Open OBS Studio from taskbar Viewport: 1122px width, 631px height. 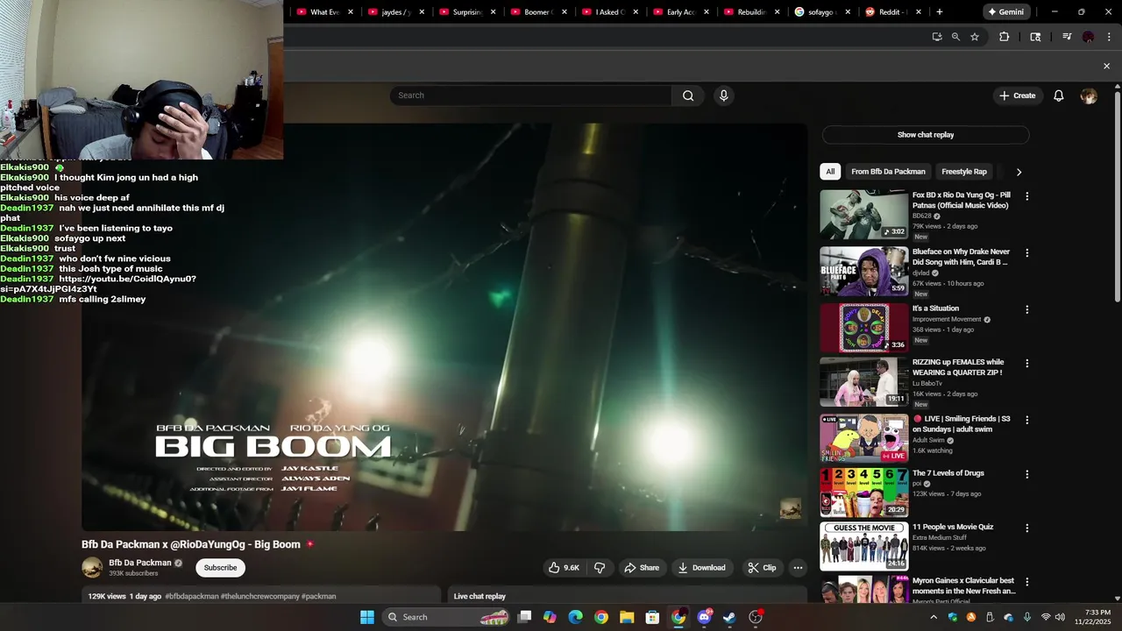[x=756, y=617]
